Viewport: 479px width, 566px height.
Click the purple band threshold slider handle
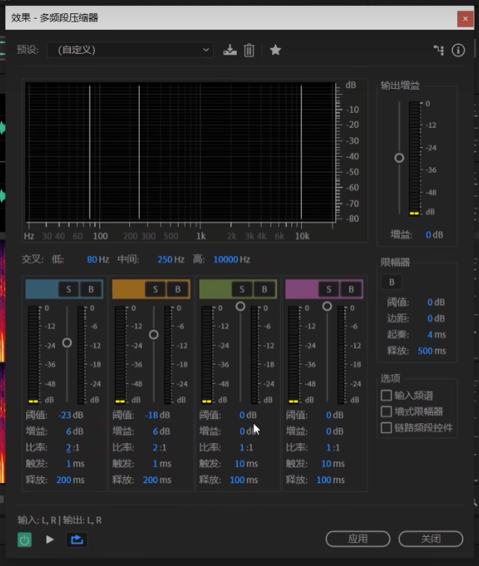pos(327,307)
